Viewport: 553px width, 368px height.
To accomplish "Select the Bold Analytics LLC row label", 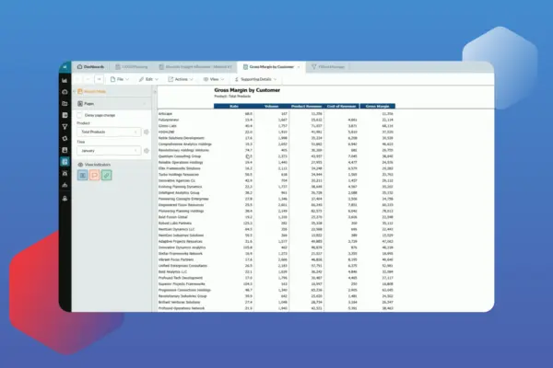I will pos(172,271).
